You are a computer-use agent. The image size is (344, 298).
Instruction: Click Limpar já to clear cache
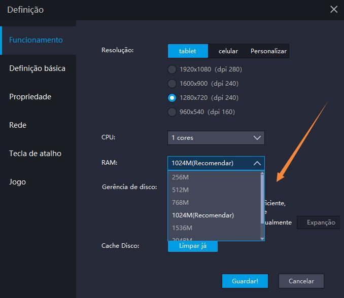pos(193,246)
